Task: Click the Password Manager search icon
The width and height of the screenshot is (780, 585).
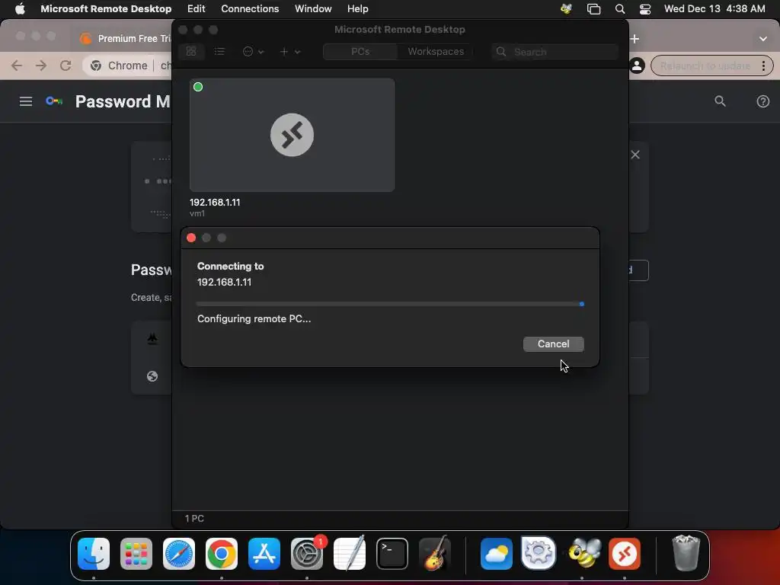Action: point(720,101)
